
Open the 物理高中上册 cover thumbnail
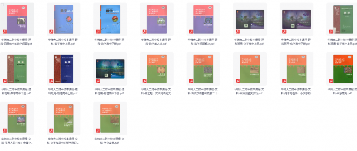coord(63,69)
